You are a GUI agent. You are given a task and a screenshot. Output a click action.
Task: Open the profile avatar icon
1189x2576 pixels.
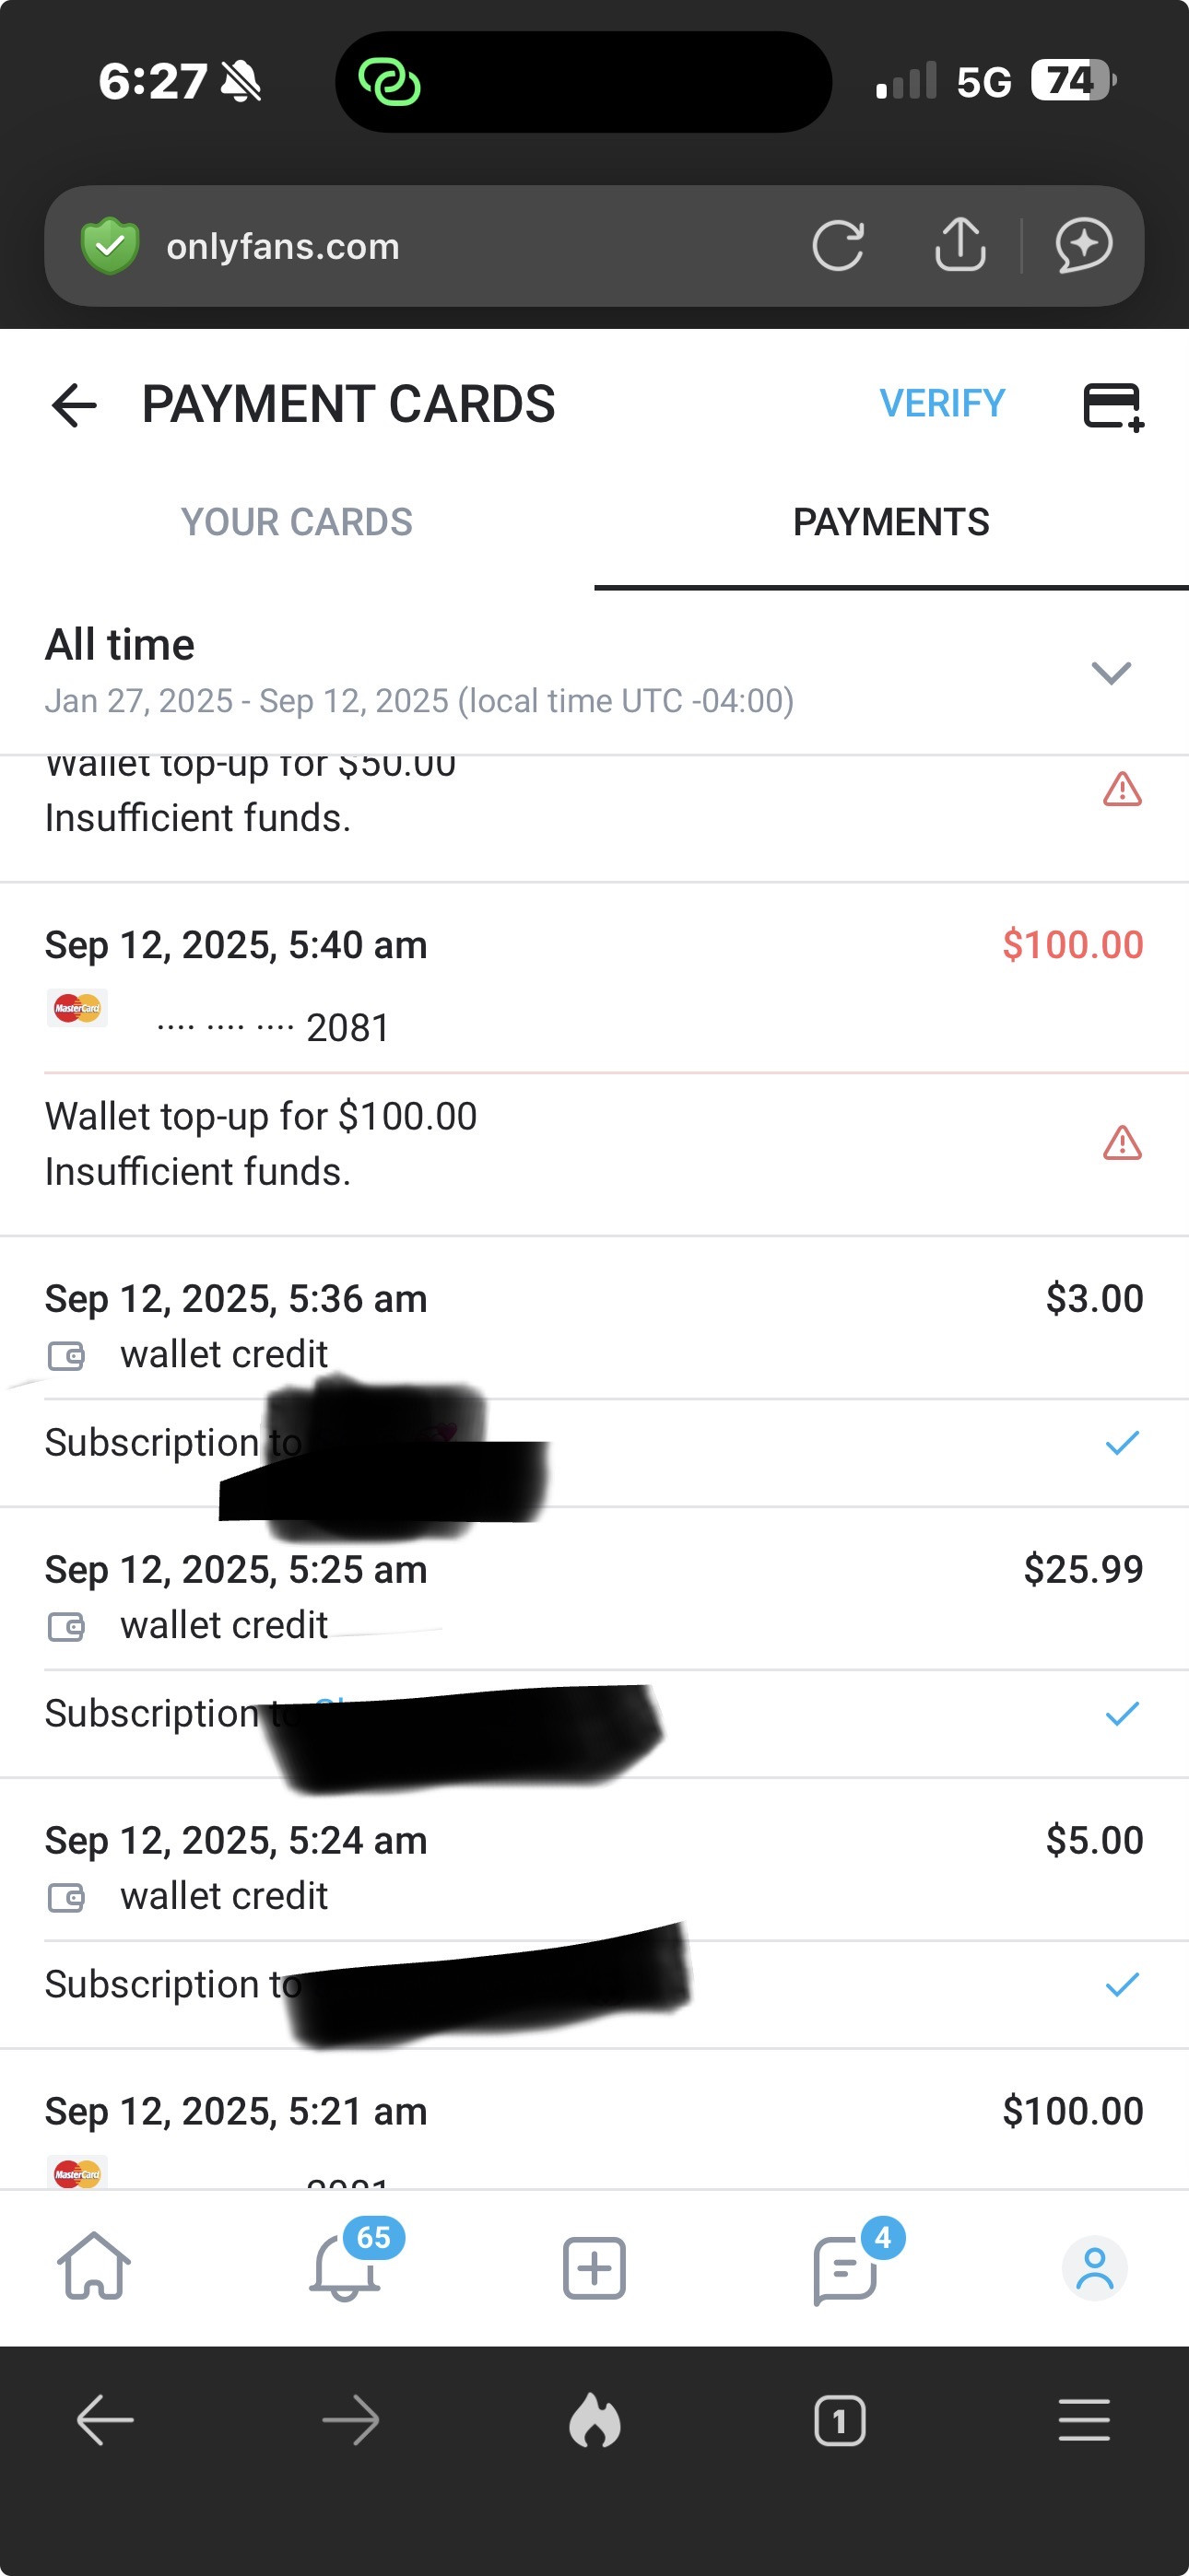(1094, 2267)
